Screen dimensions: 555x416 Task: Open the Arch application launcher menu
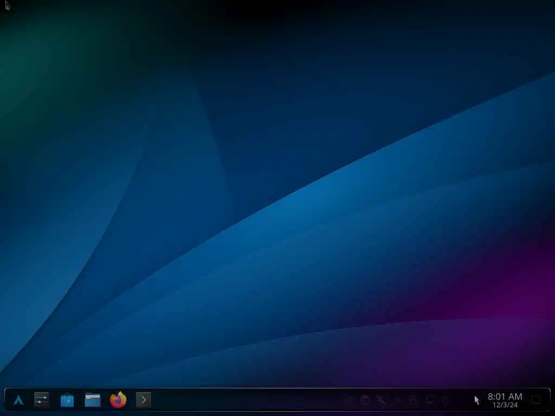click(18, 400)
